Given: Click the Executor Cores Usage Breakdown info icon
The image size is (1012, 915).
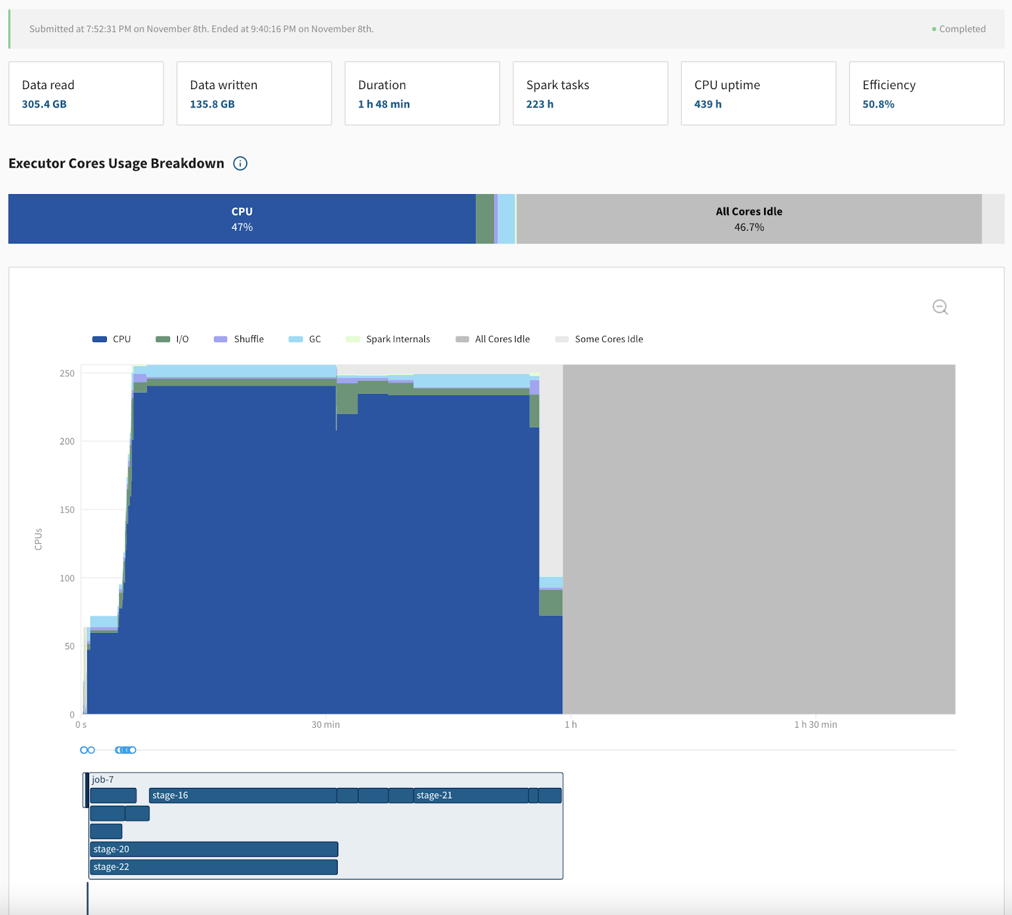Looking at the screenshot, I should [240, 164].
